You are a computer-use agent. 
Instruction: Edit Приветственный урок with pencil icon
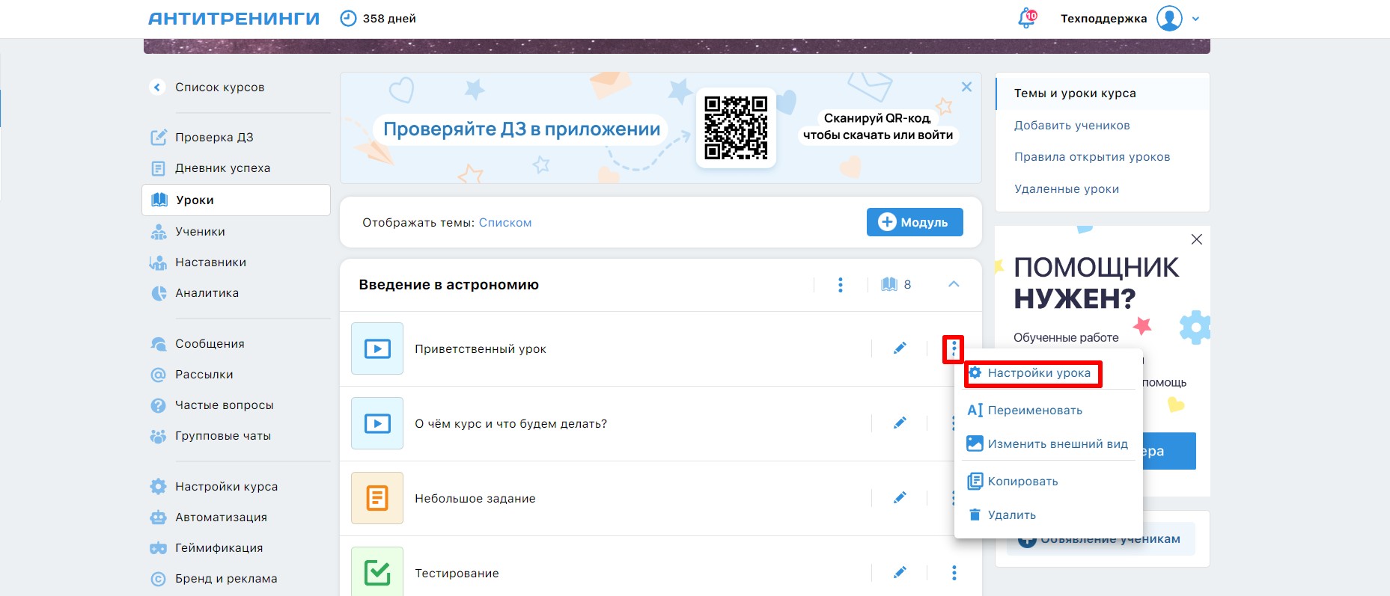900,348
